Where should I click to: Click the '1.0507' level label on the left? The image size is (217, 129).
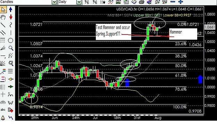(36, 44)
